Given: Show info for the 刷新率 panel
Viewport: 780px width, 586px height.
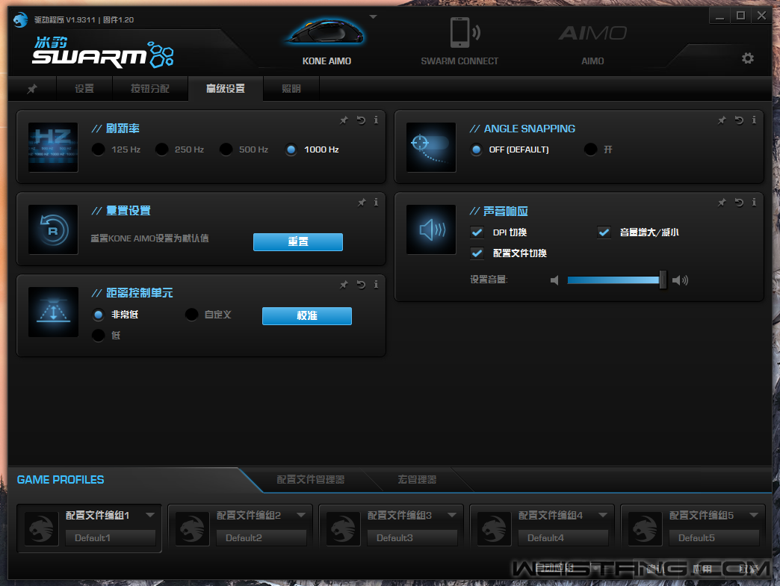Looking at the screenshot, I should click(376, 120).
